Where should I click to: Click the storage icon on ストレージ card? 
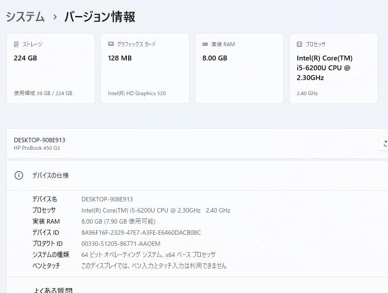tap(16, 44)
